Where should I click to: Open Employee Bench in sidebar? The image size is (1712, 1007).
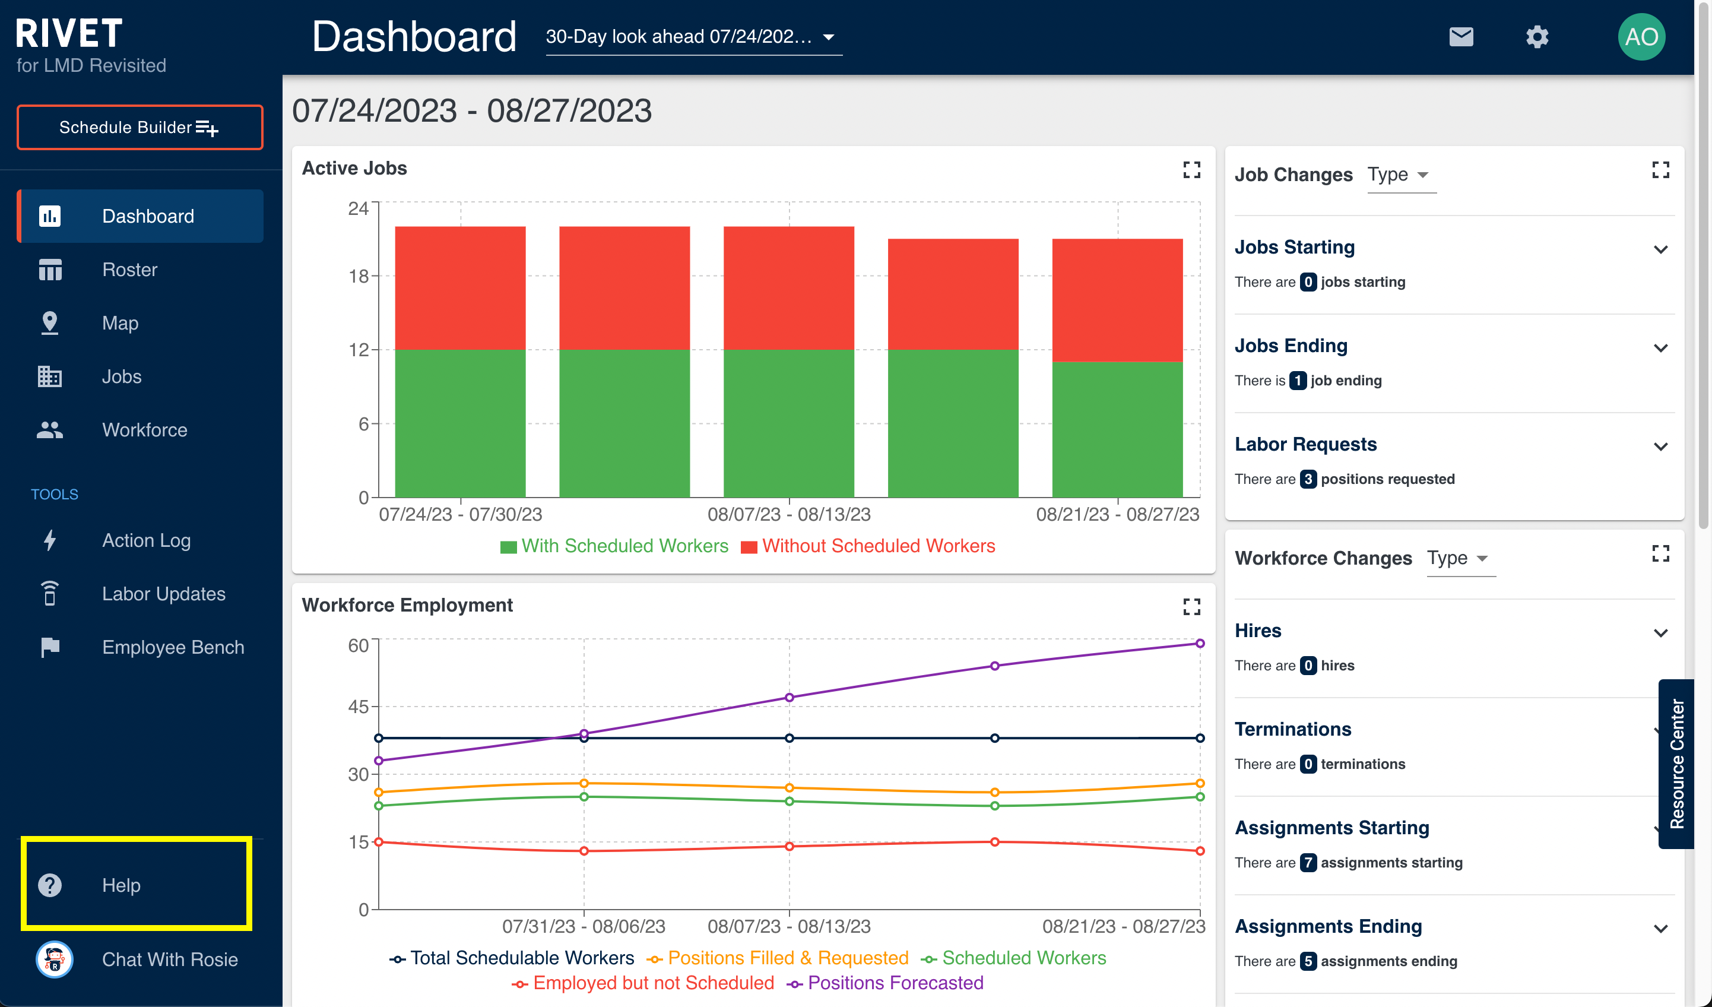pos(173,647)
